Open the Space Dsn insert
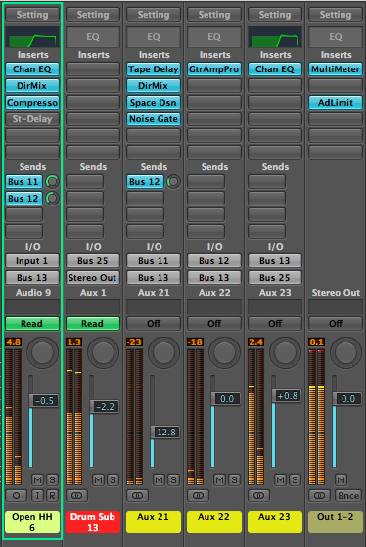The width and height of the screenshot is (366, 547). pyautogui.click(x=154, y=103)
